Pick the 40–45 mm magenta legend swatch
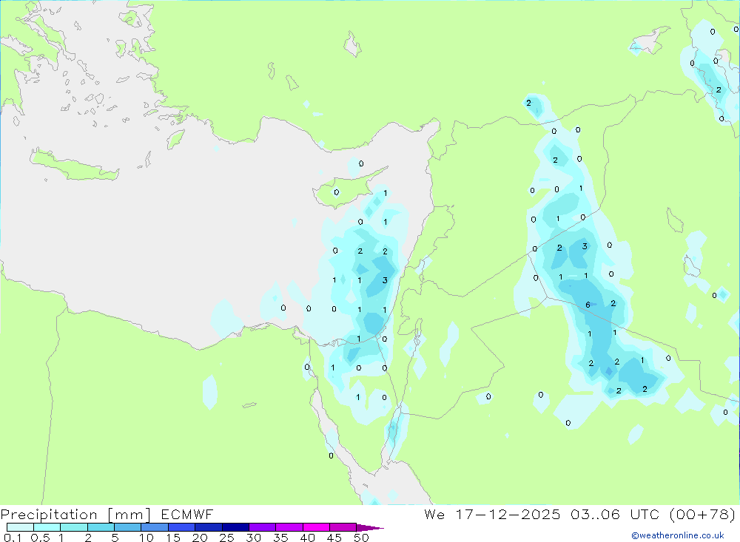Screen dimensions: 740x542 [x=316, y=527]
